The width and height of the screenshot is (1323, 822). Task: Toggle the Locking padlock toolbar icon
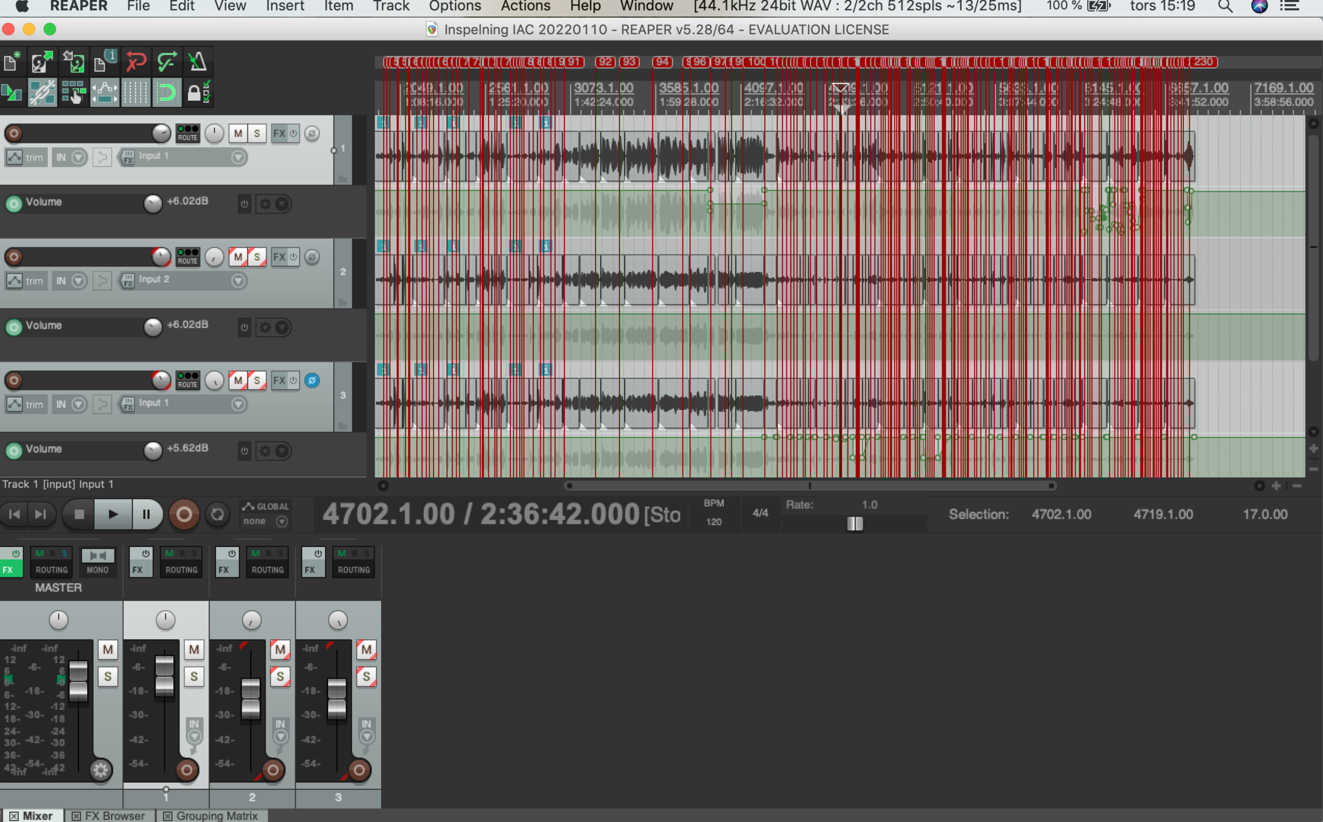pos(197,93)
